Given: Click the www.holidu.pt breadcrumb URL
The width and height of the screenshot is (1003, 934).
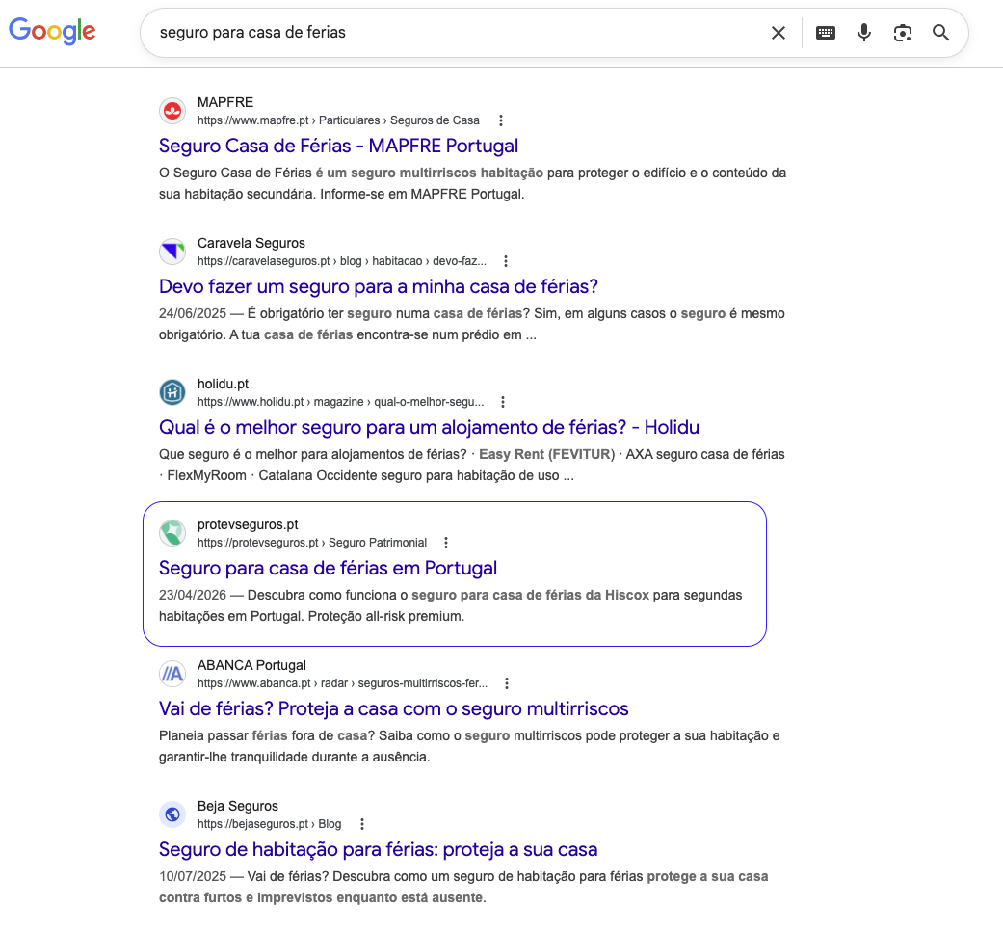Looking at the screenshot, I should [340, 402].
